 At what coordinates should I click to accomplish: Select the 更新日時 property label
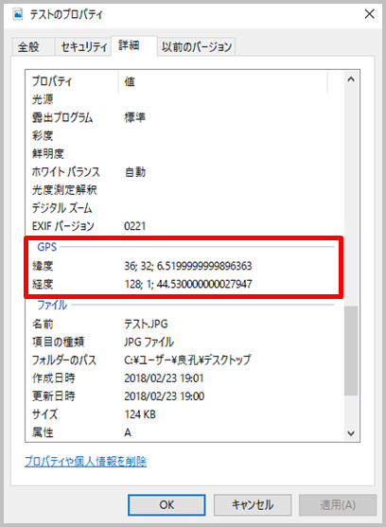(x=53, y=396)
